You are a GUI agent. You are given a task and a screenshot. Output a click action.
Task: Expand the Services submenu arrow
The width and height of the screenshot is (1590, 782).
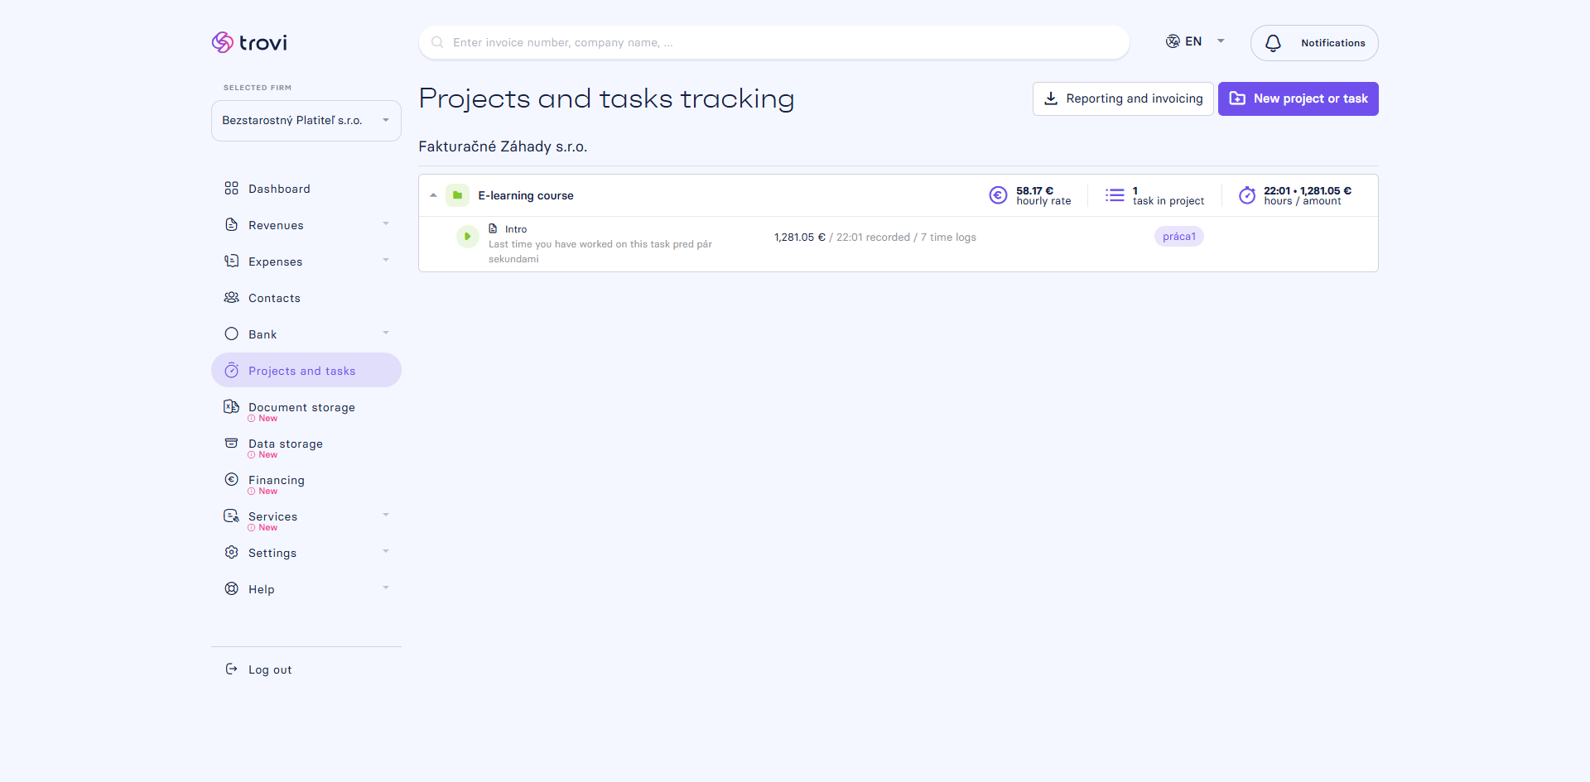pyautogui.click(x=386, y=516)
